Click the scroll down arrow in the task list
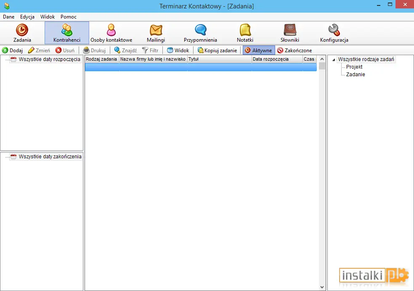 click(322, 287)
